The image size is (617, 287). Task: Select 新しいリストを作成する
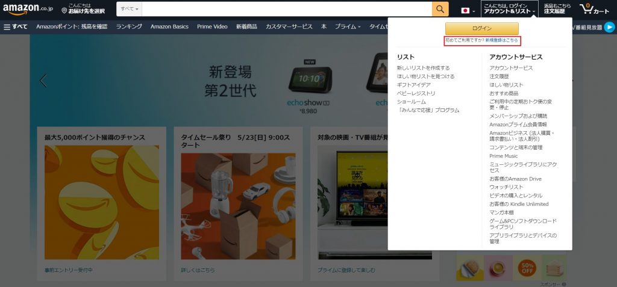pos(423,68)
